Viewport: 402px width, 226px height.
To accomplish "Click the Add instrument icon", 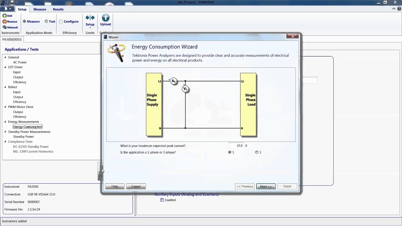I will (4, 16).
